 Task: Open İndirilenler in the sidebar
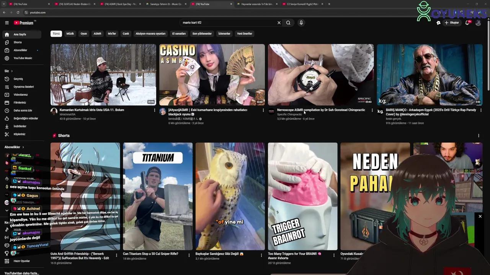(x=22, y=126)
